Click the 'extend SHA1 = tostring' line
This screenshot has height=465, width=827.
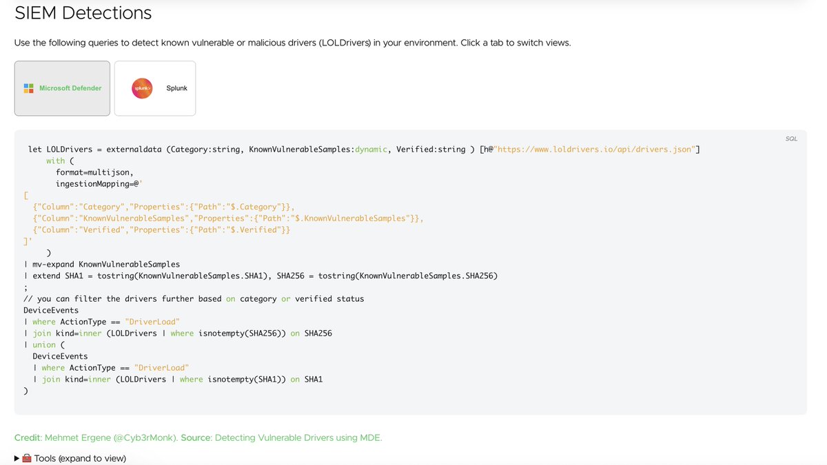(261, 276)
